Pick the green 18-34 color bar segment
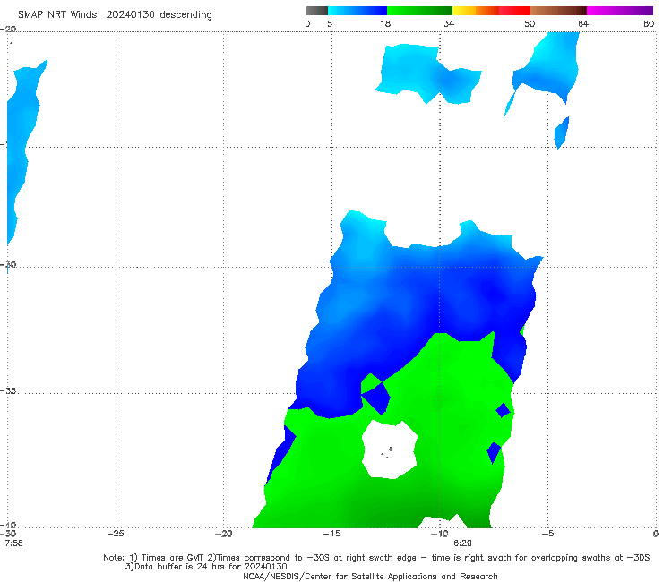This screenshot has width=663, height=582. (x=419, y=11)
